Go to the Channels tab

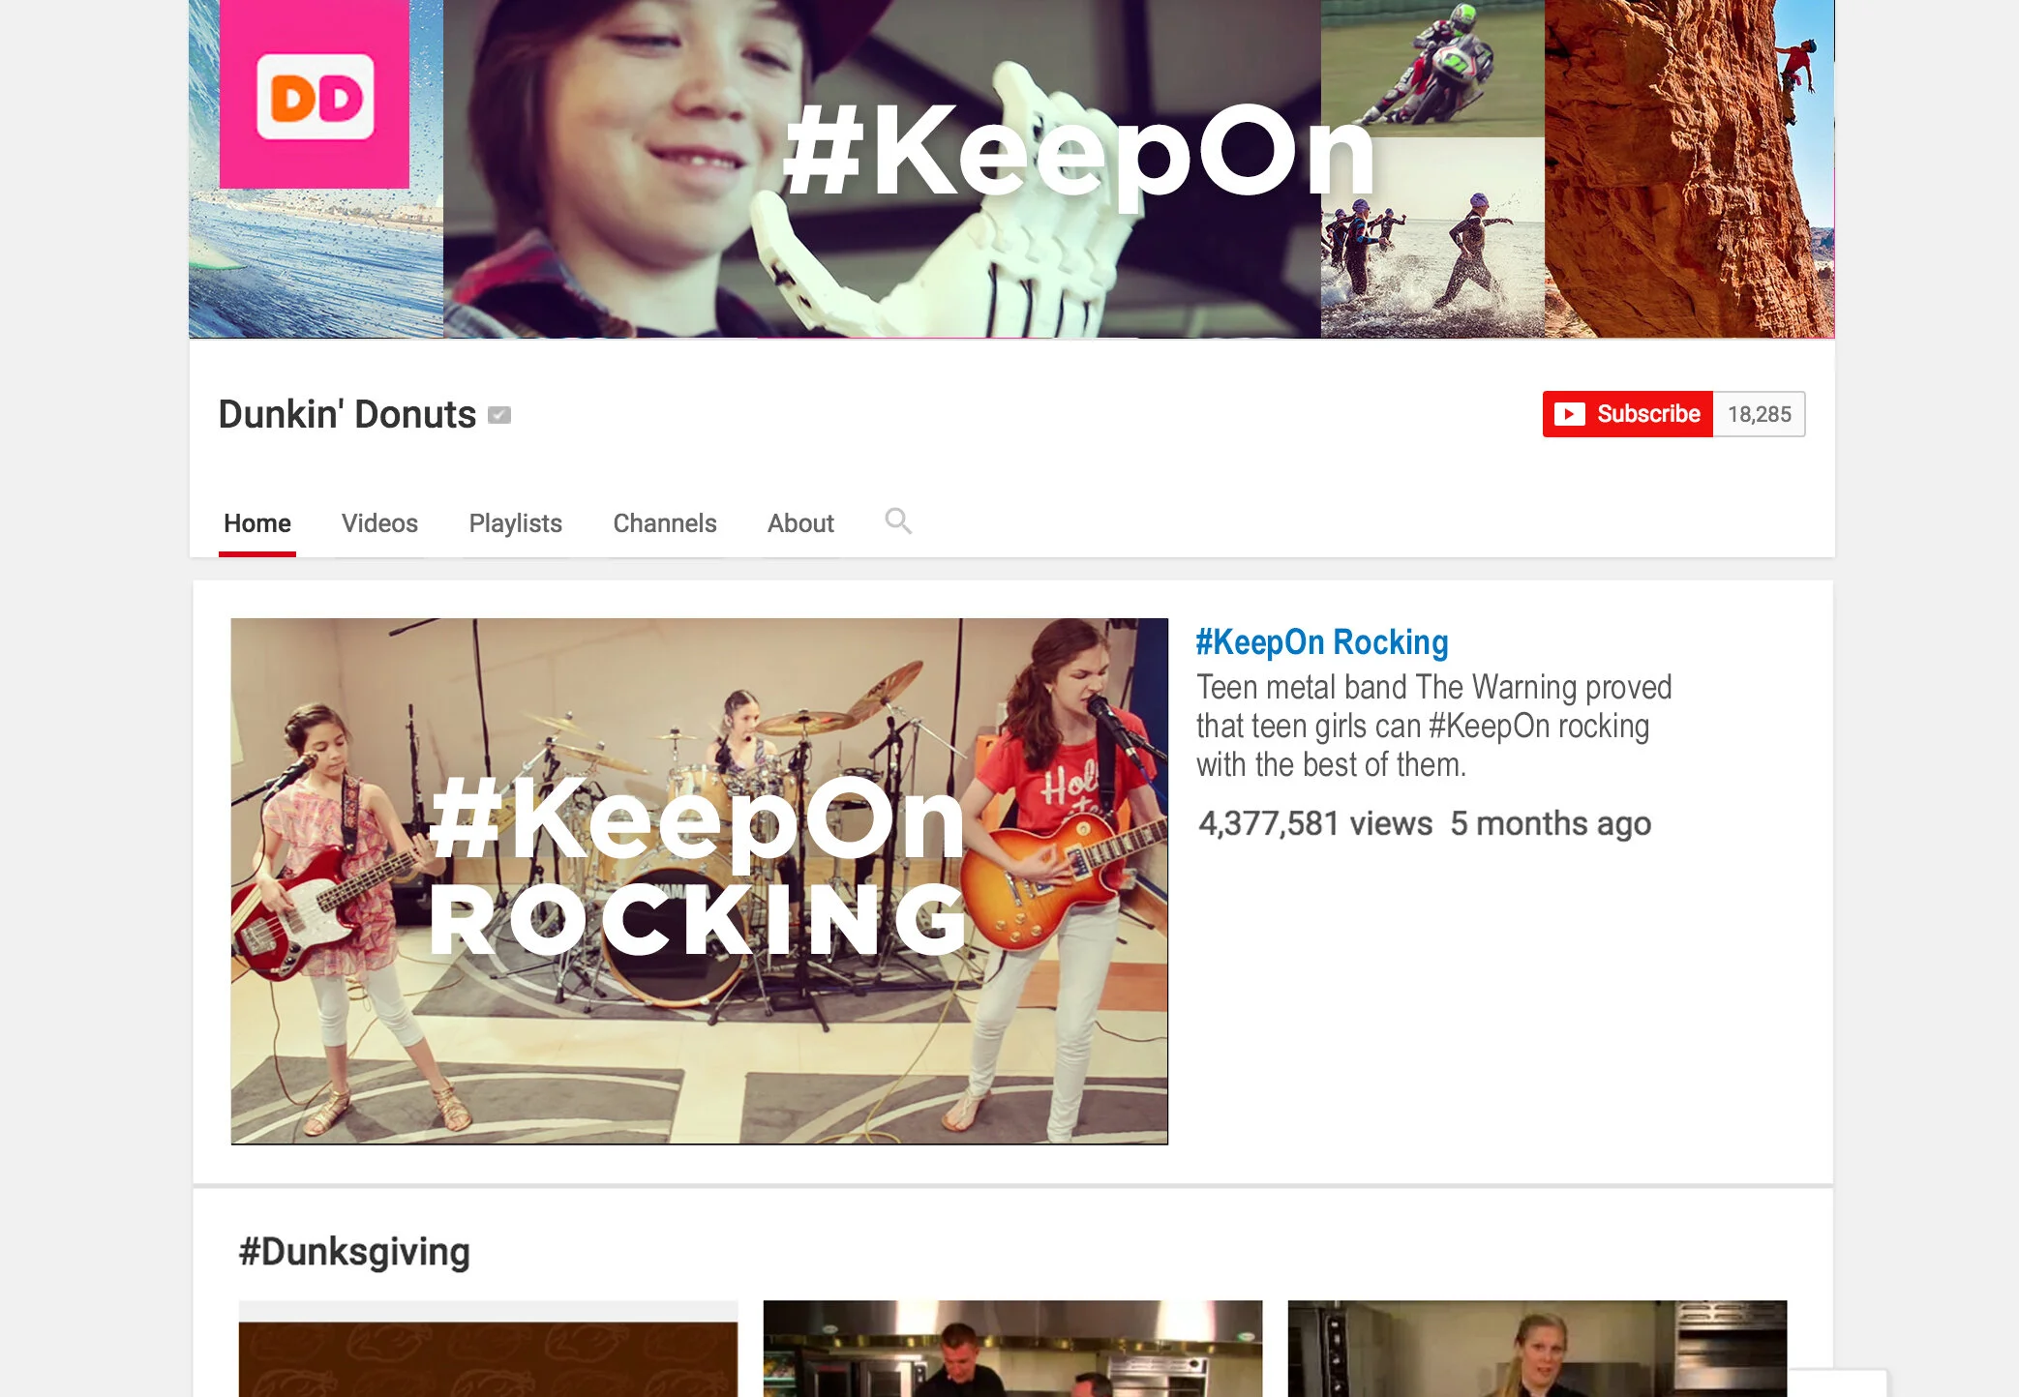(x=665, y=523)
